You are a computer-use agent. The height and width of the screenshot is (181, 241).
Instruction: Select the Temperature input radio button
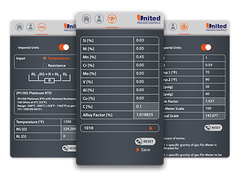coord(44,58)
